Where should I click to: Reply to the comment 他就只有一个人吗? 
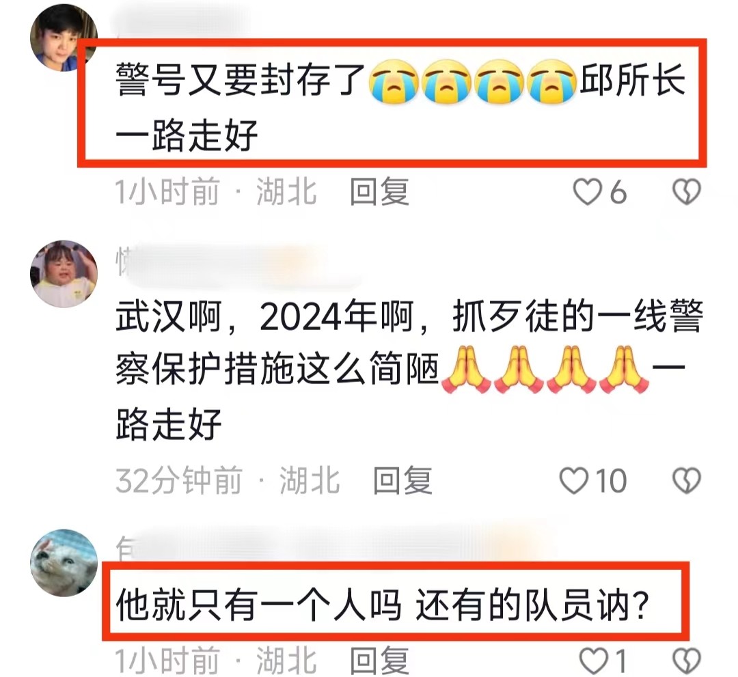coord(379,661)
